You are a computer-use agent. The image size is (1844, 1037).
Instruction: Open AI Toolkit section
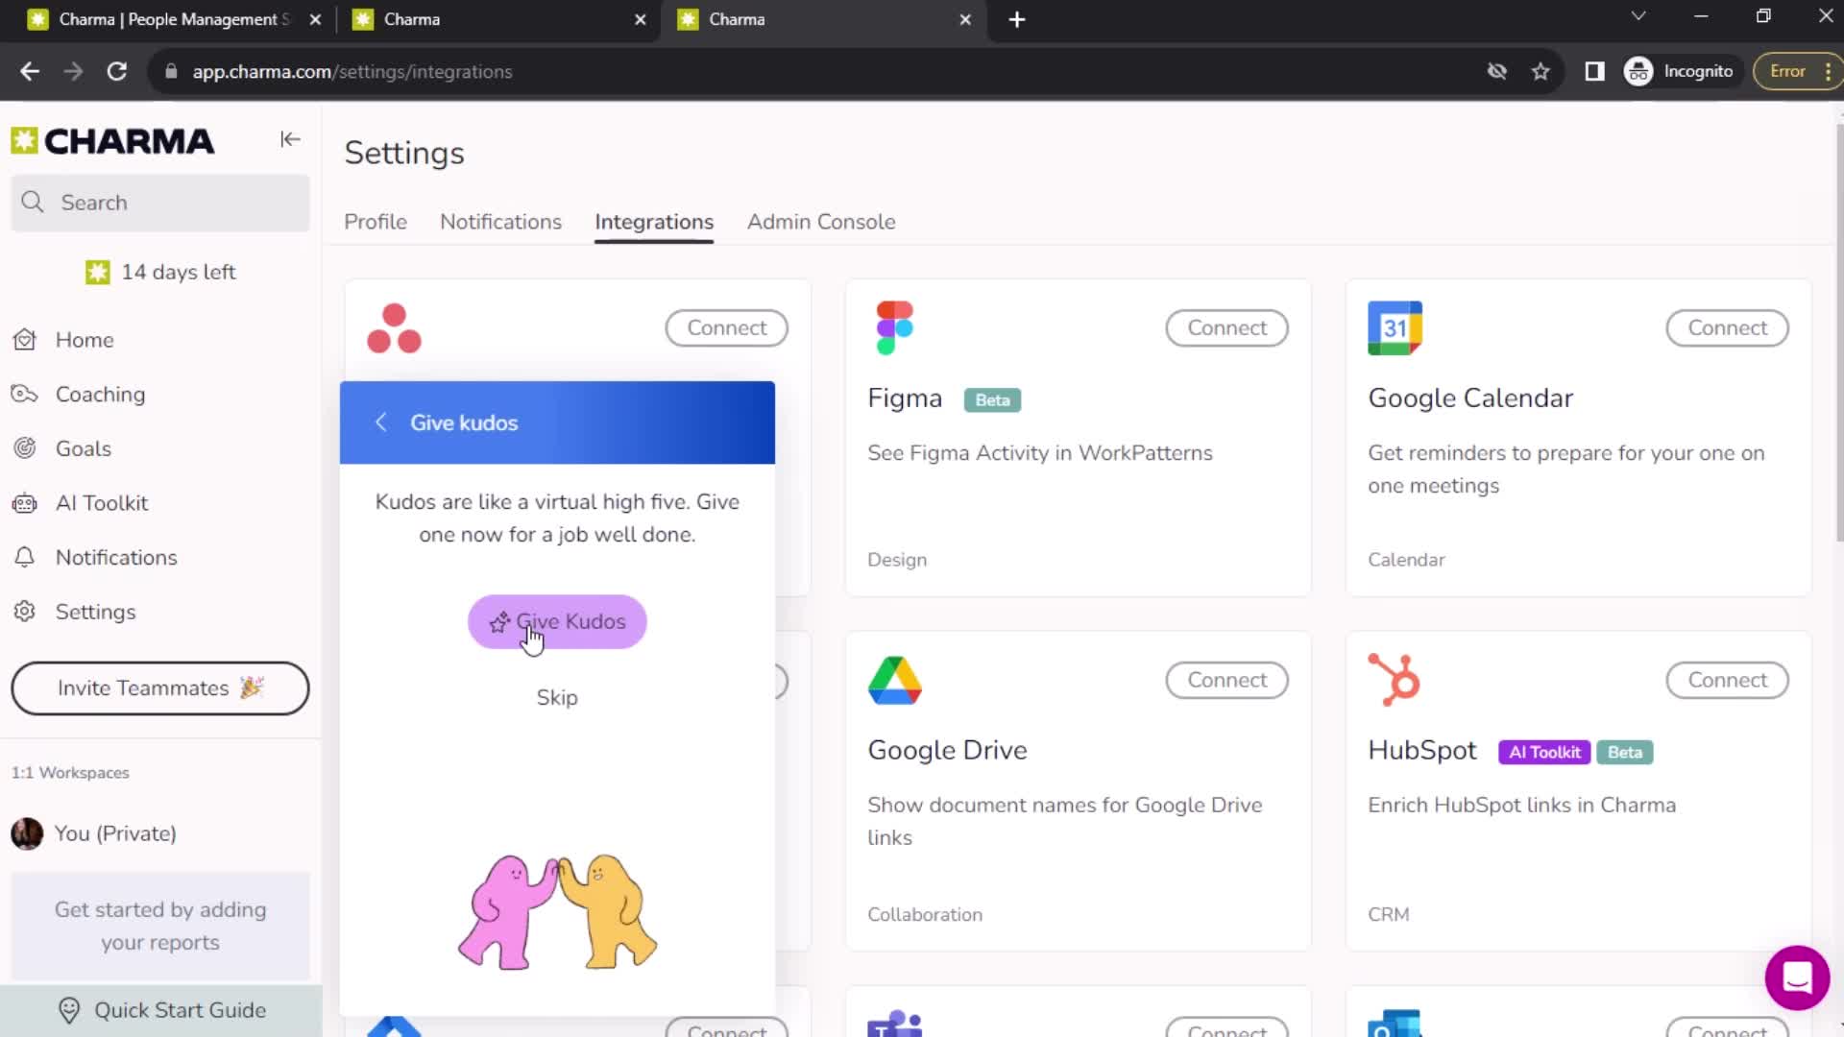101,503
